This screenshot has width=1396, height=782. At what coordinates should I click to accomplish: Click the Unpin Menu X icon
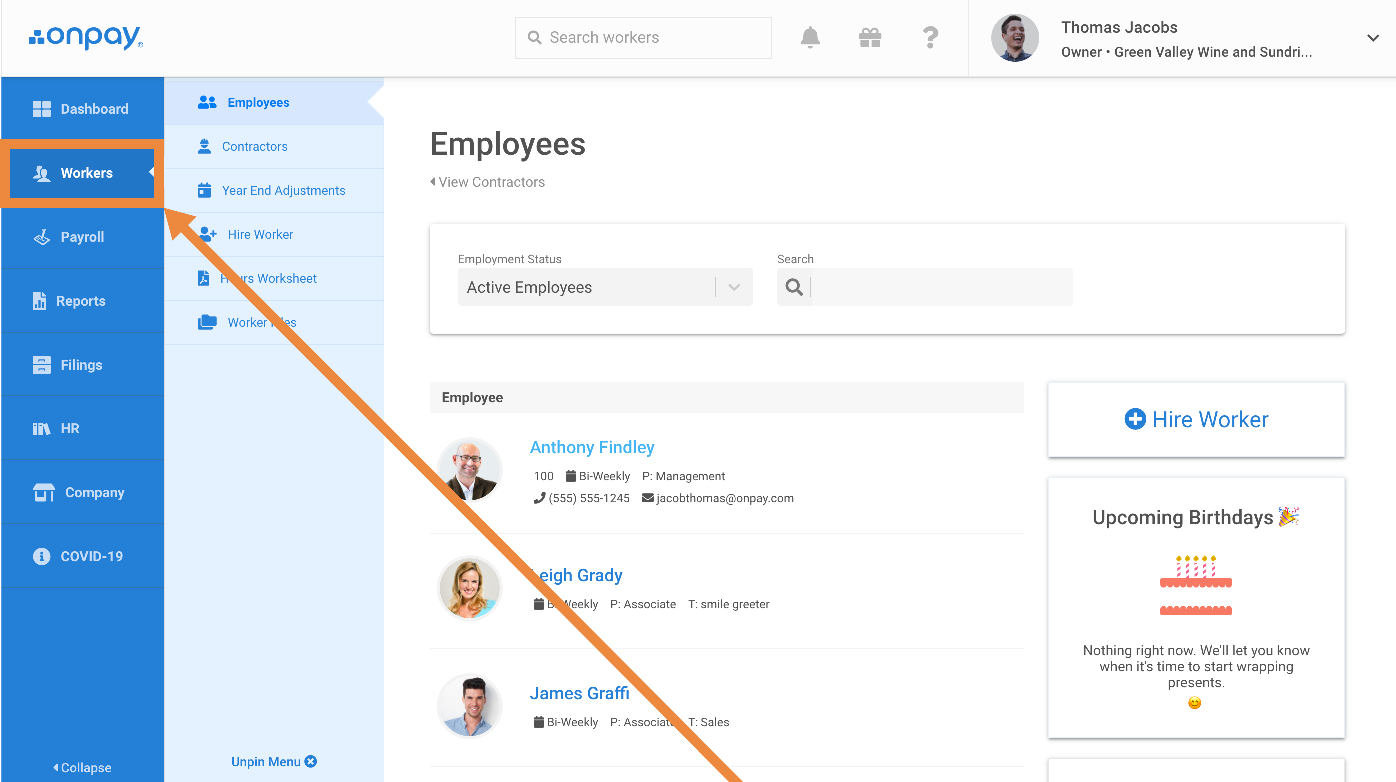tap(310, 762)
